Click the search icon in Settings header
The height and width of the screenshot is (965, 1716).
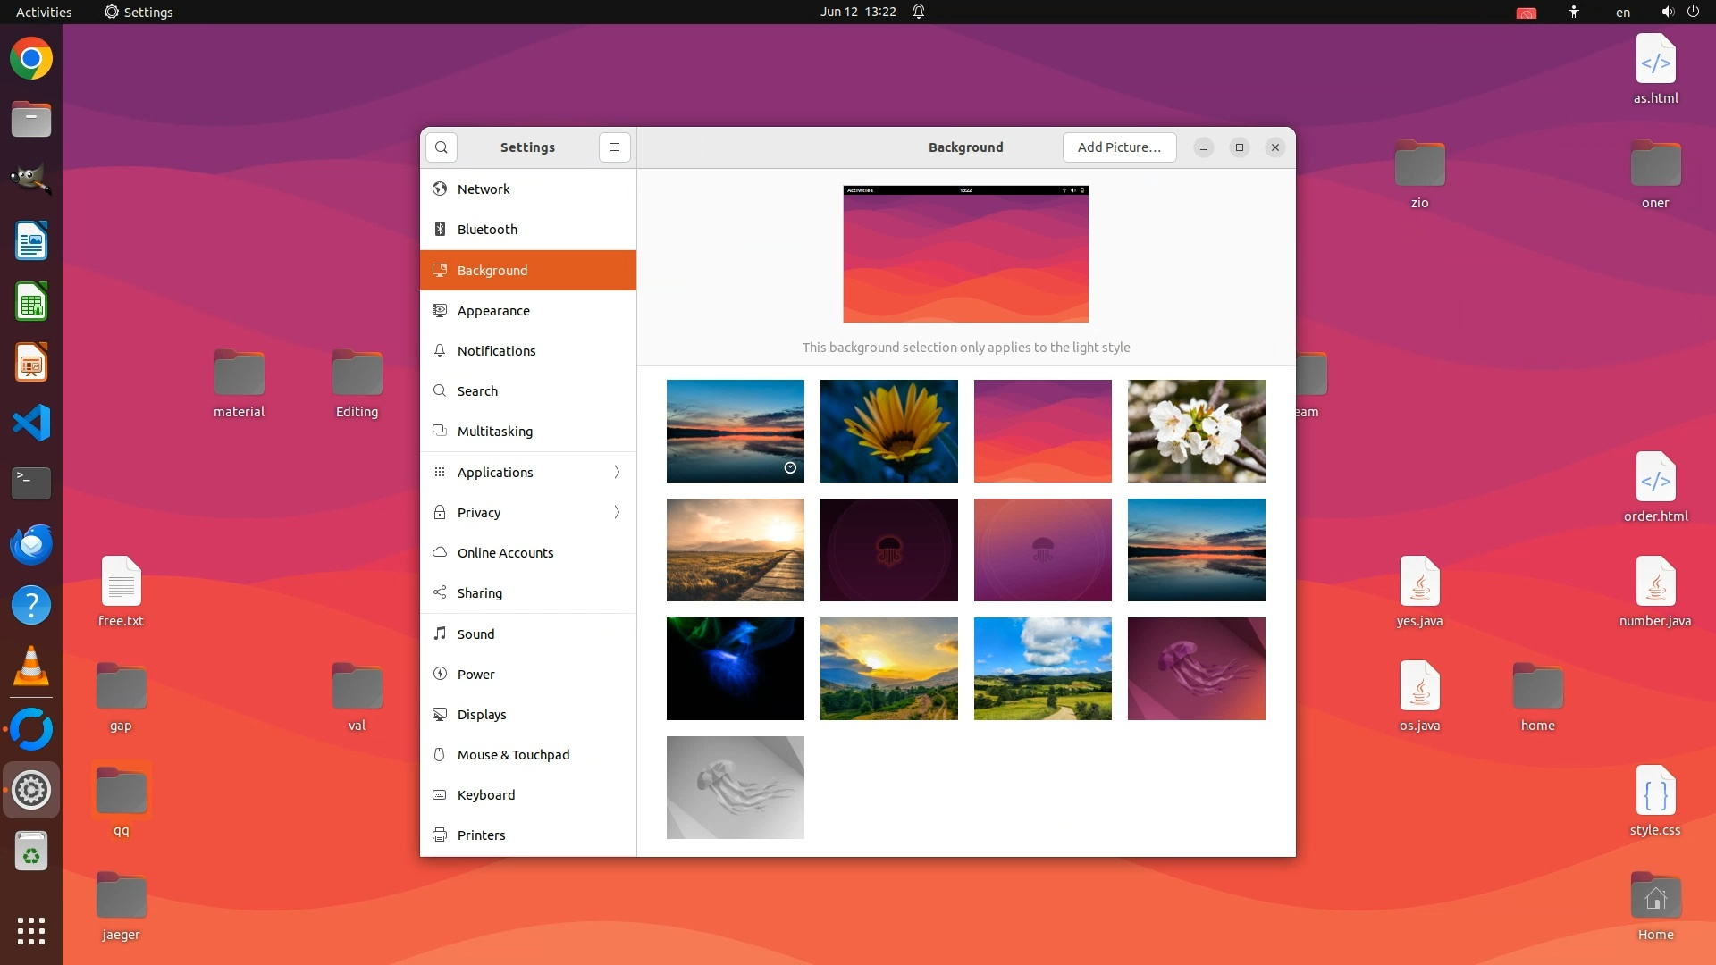point(442,147)
